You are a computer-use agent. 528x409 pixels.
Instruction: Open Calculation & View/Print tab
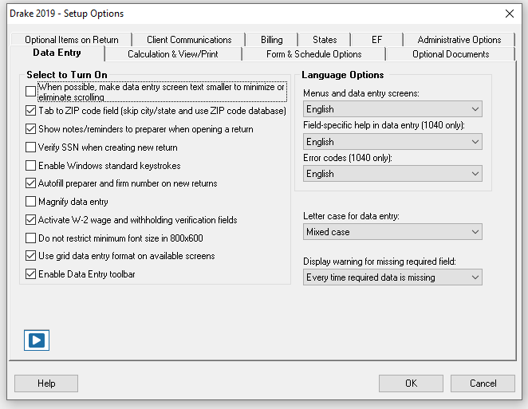[173, 54]
